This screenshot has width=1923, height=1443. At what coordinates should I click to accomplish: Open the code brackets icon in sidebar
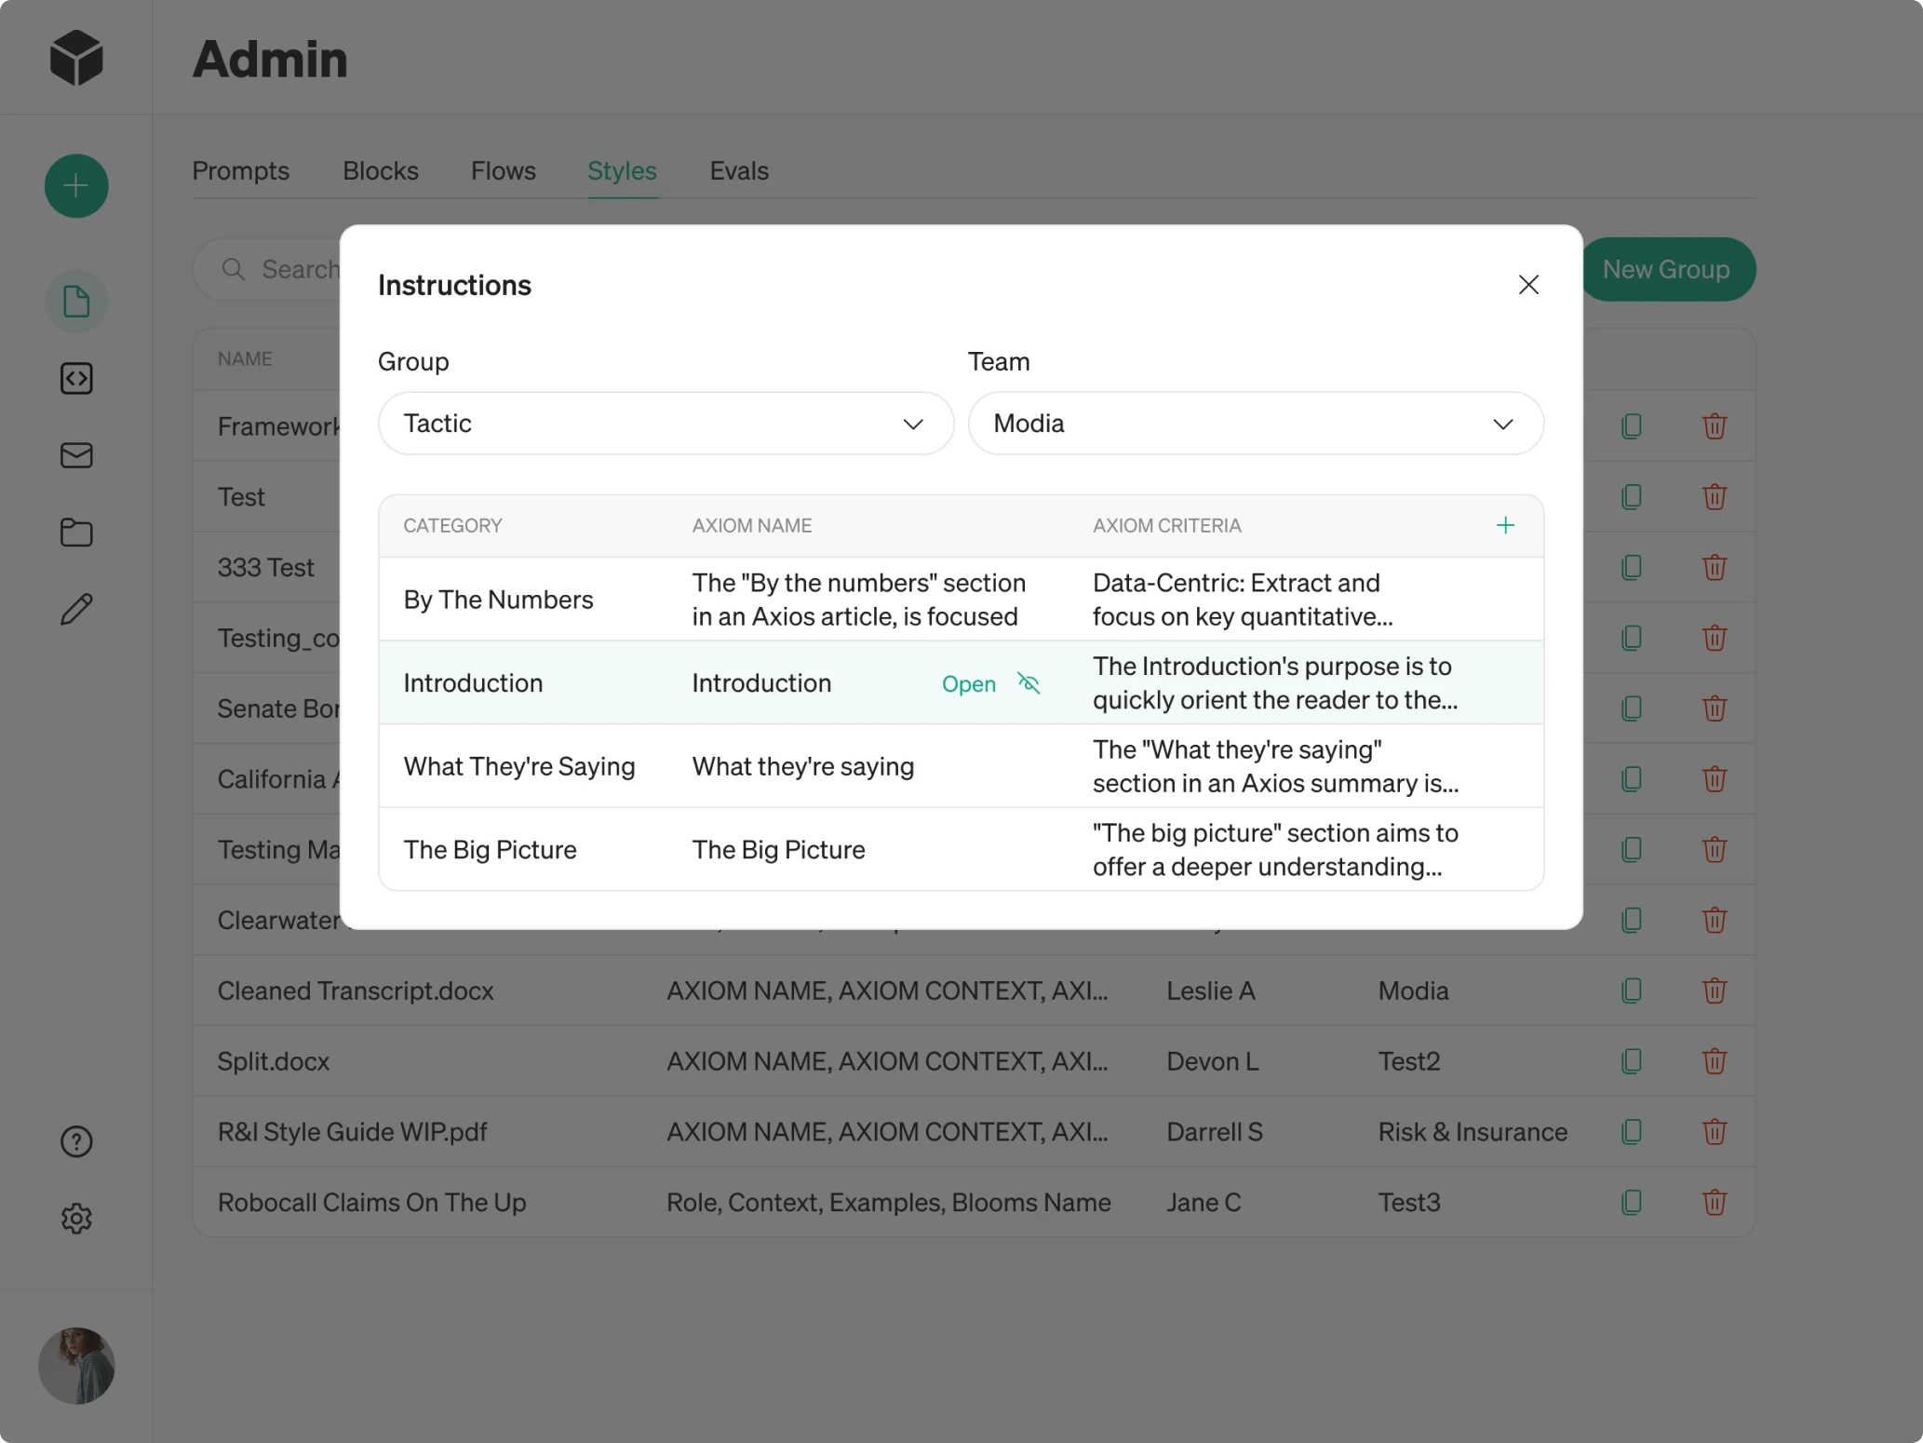pos(76,379)
